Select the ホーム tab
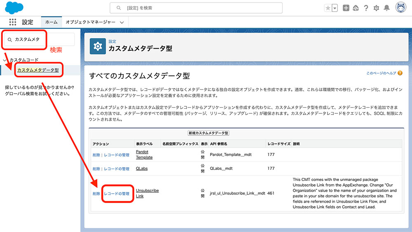The width and height of the screenshot is (412, 232). (51, 22)
